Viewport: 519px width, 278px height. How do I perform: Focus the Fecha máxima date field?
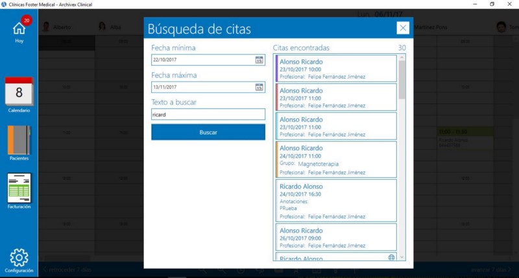(x=208, y=87)
